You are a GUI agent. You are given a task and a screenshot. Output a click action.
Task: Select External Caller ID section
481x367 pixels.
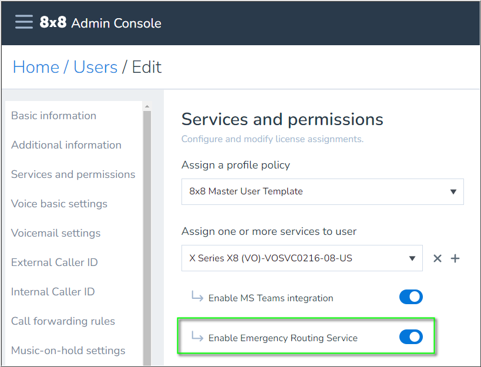(x=54, y=262)
